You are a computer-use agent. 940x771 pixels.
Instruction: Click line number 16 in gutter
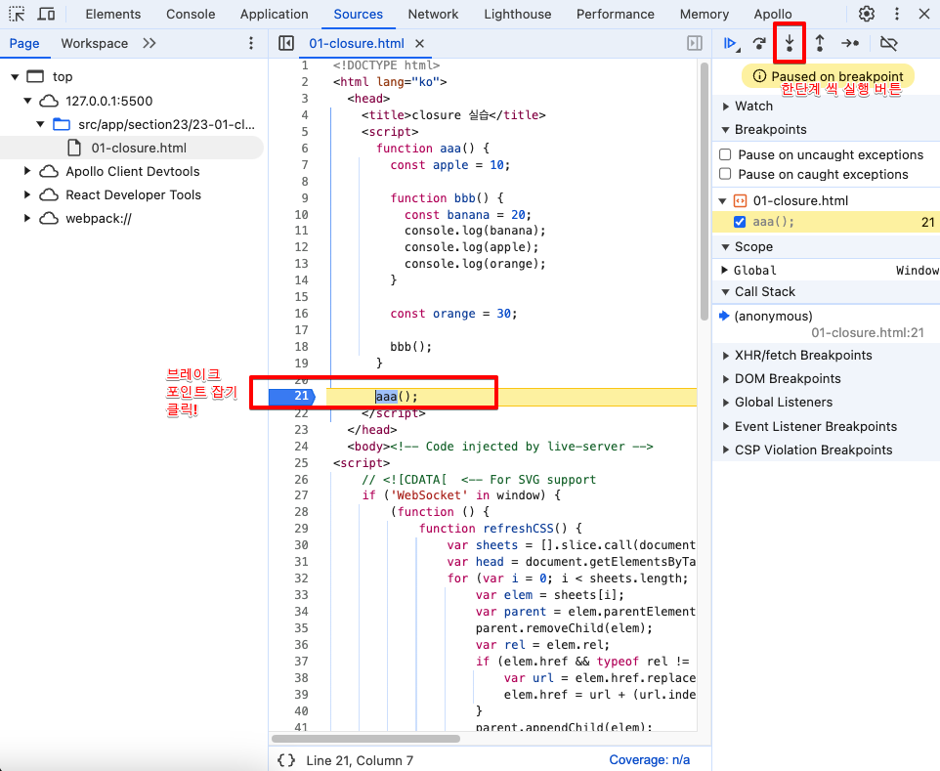(302, 314)
